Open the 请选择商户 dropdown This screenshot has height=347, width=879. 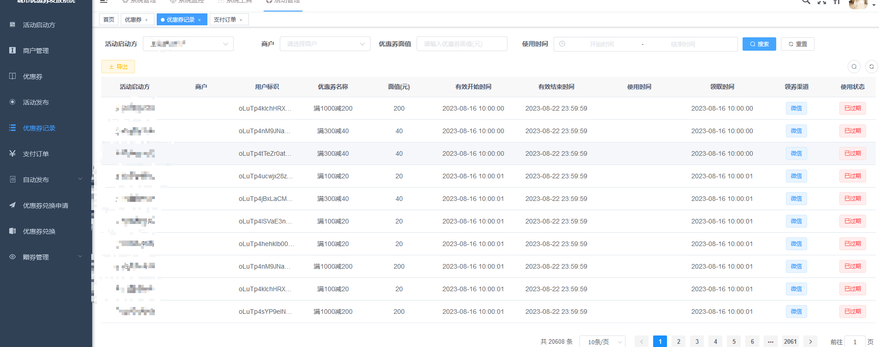pyautogui.click(x=325, y=44)
